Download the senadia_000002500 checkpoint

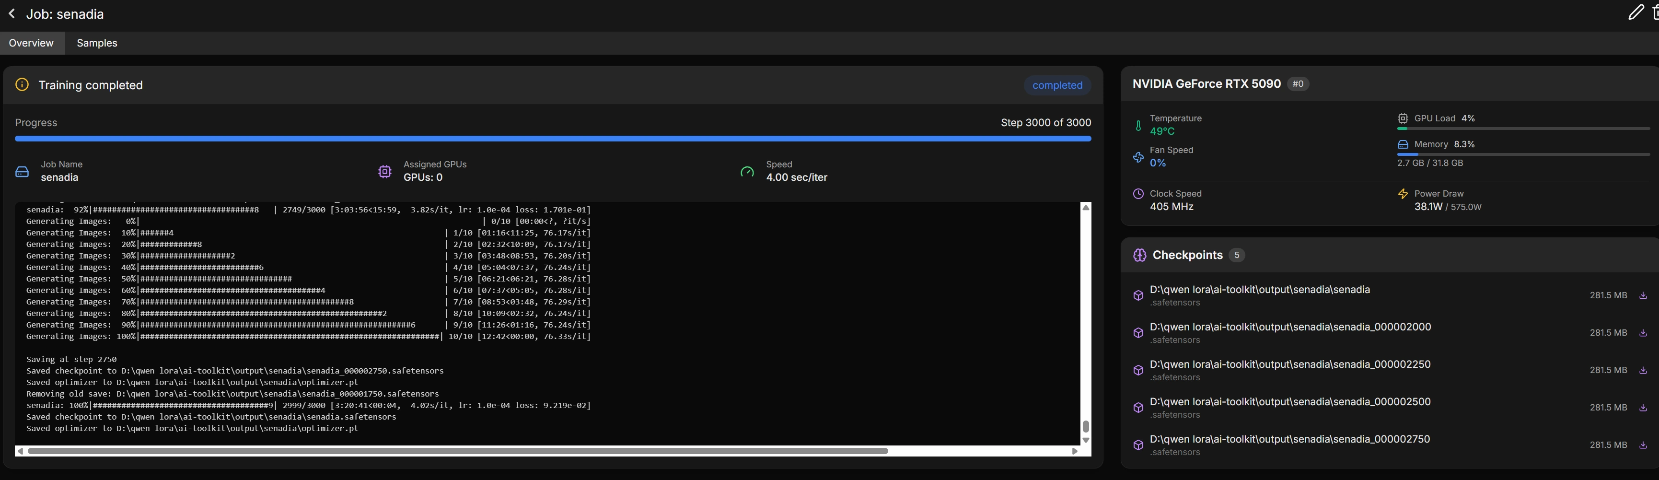[x=1643, y=408]
